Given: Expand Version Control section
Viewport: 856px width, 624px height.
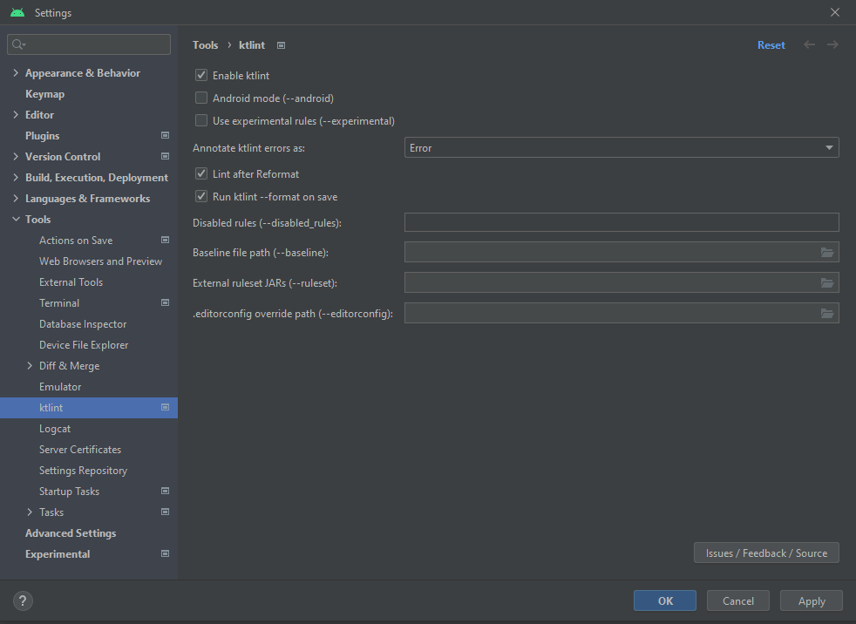Looking at the screenshot, I should tap(16, 156).
